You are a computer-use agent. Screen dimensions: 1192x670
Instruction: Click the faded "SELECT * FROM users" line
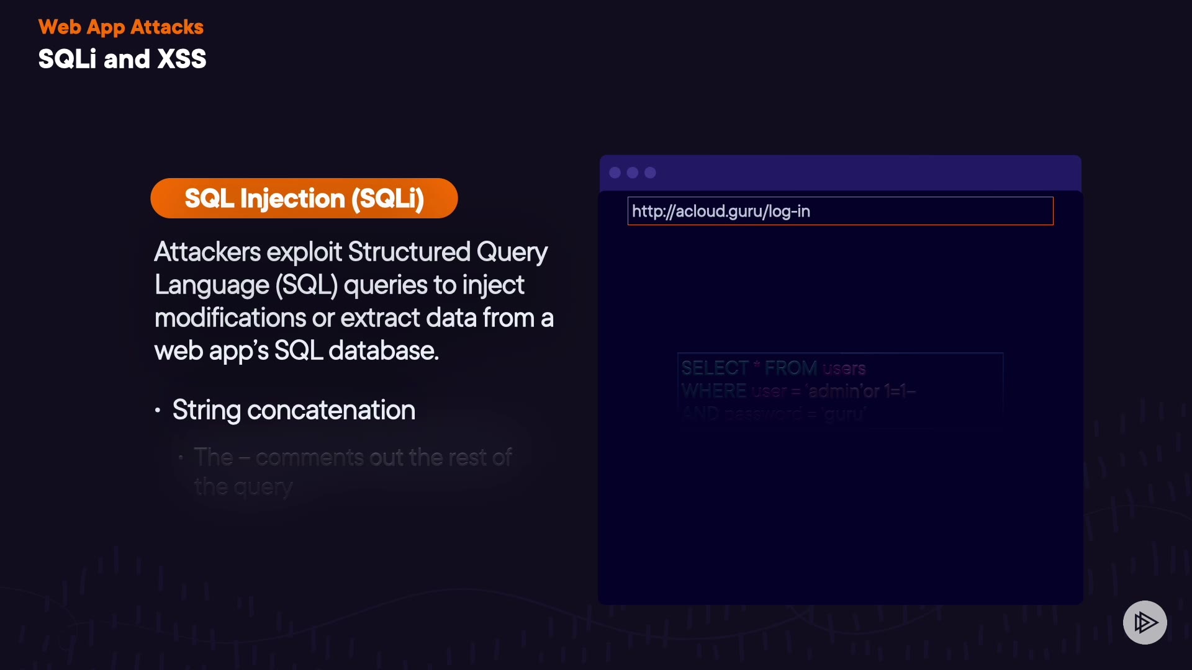pyautogui.click(x=773, y=368)
